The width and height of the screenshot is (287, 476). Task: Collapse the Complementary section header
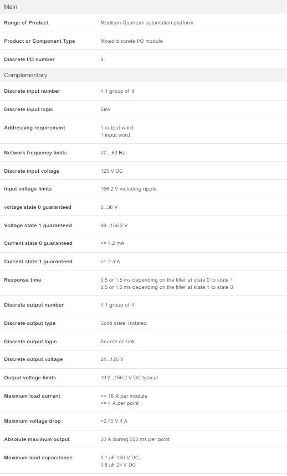pos(143,75)
